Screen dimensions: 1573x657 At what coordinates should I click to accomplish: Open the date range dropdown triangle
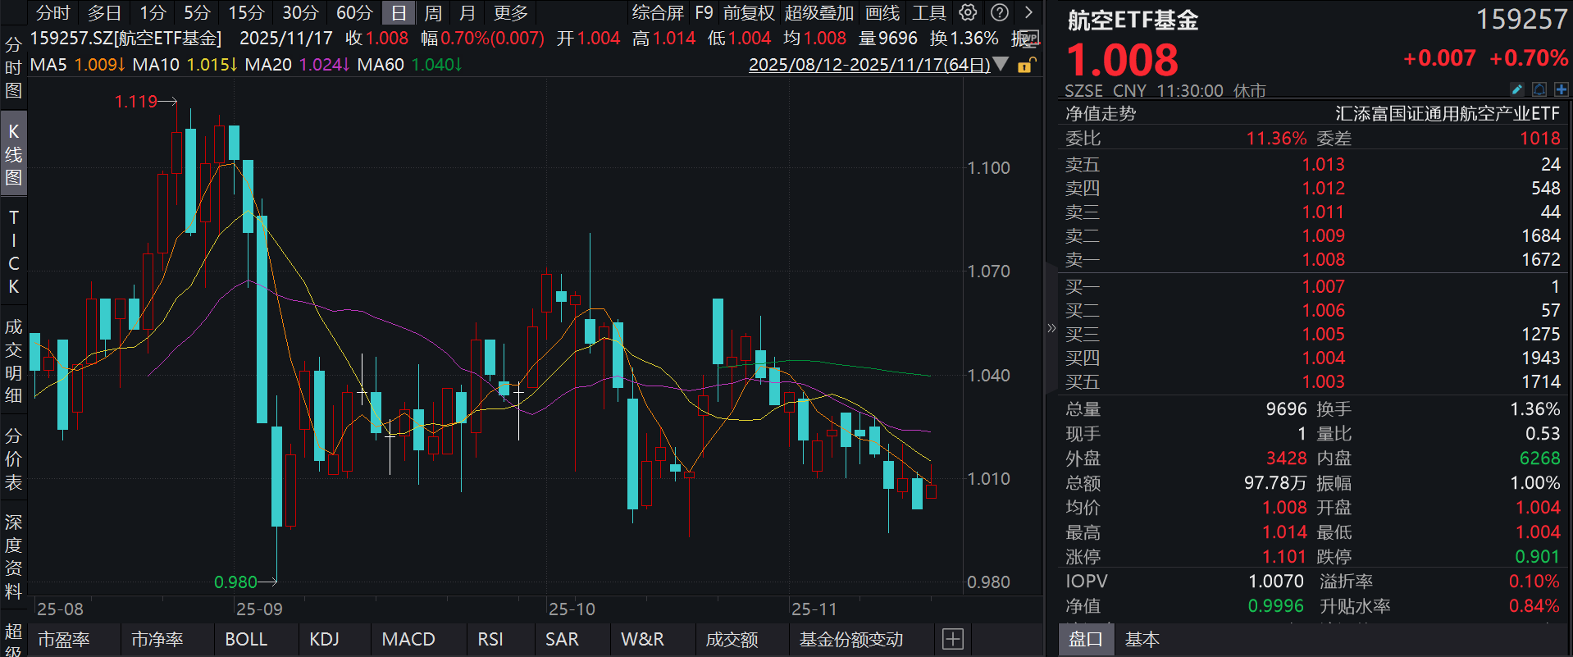click(x=1001, y=64)
